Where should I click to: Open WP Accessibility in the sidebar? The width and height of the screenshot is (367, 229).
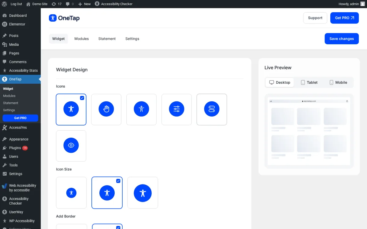coord(20,221)
